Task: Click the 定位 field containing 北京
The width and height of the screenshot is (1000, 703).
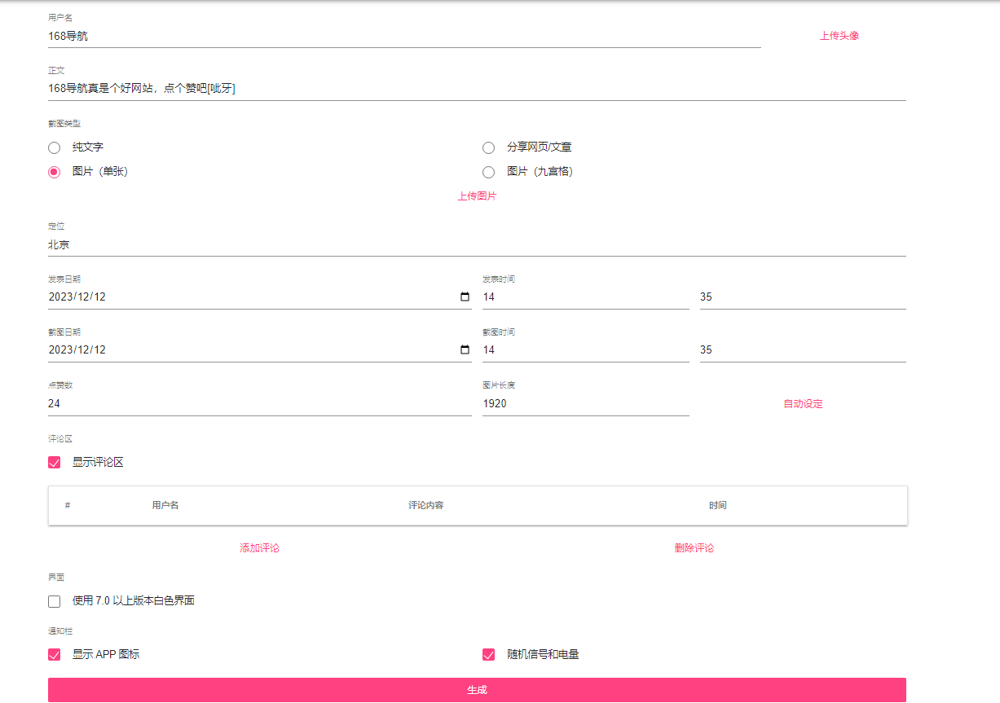Action: click(x=477, y=244)
